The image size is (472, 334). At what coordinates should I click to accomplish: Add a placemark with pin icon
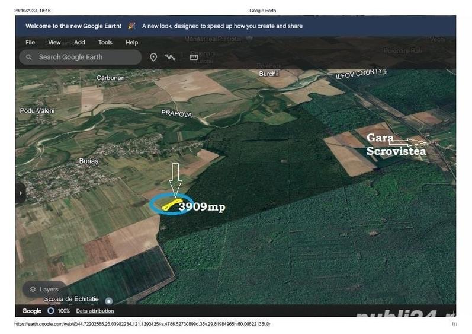(153, 57)
